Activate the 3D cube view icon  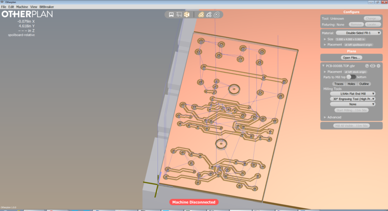(186, 15)
